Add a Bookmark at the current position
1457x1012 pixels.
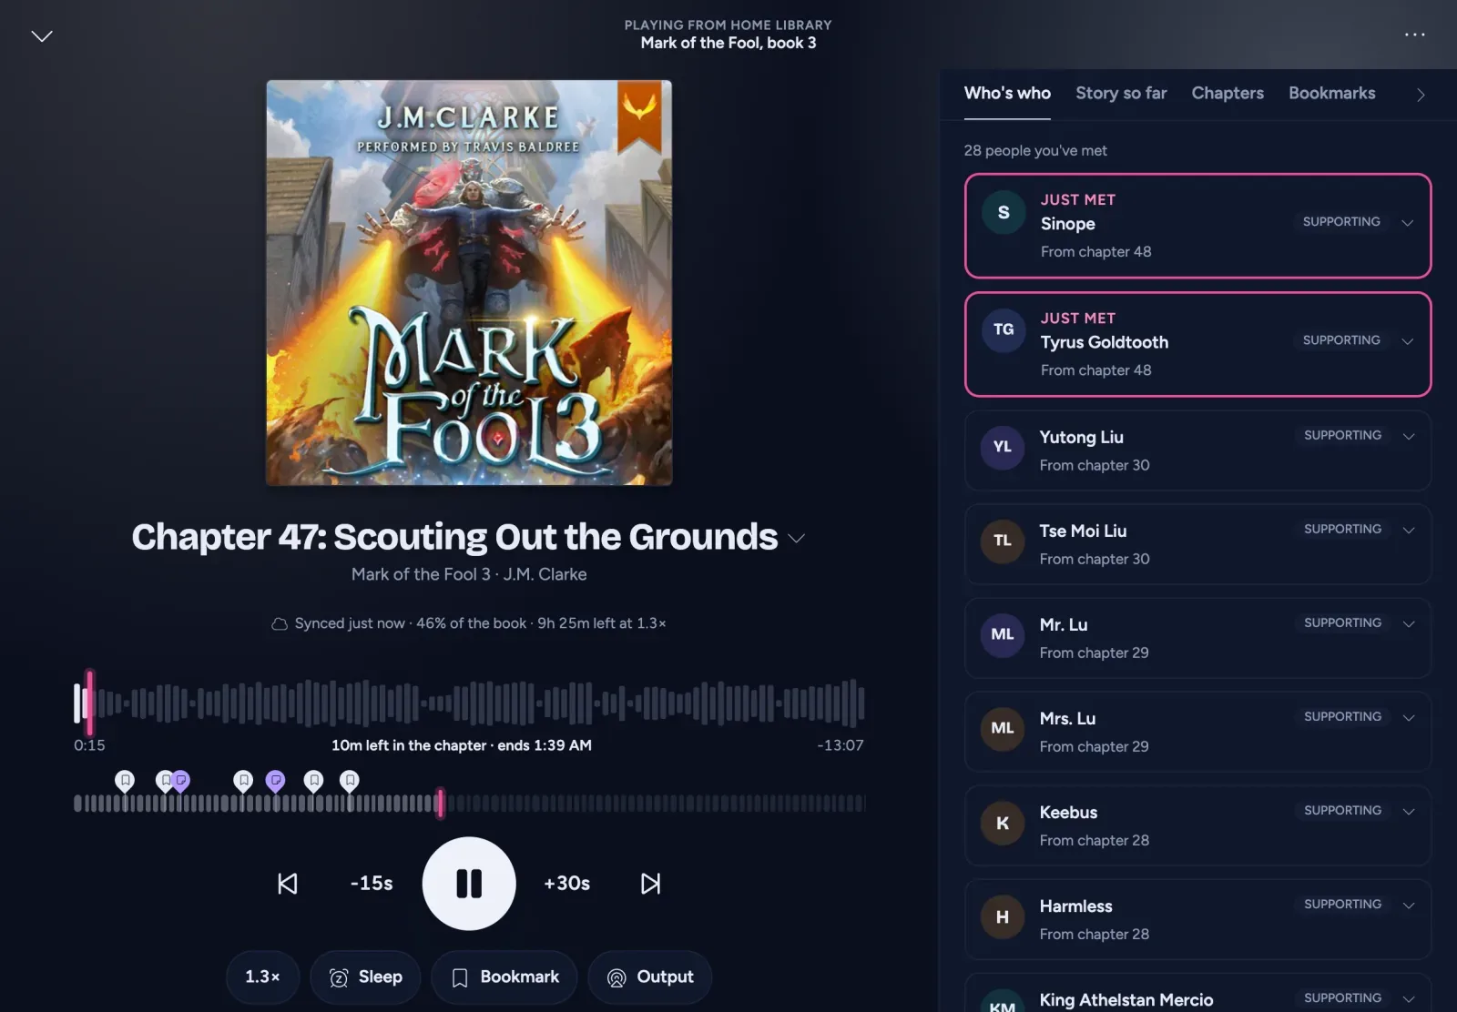point(504,977)
